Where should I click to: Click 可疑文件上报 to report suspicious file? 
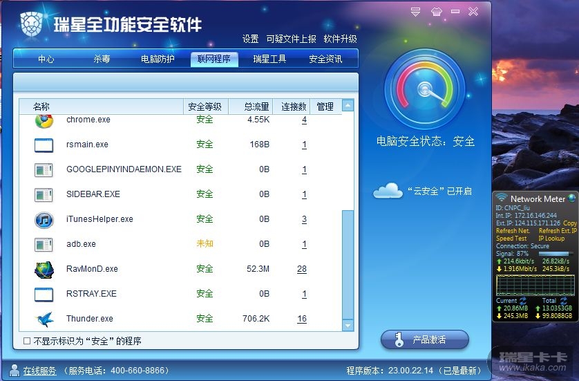tap(291, 39)
